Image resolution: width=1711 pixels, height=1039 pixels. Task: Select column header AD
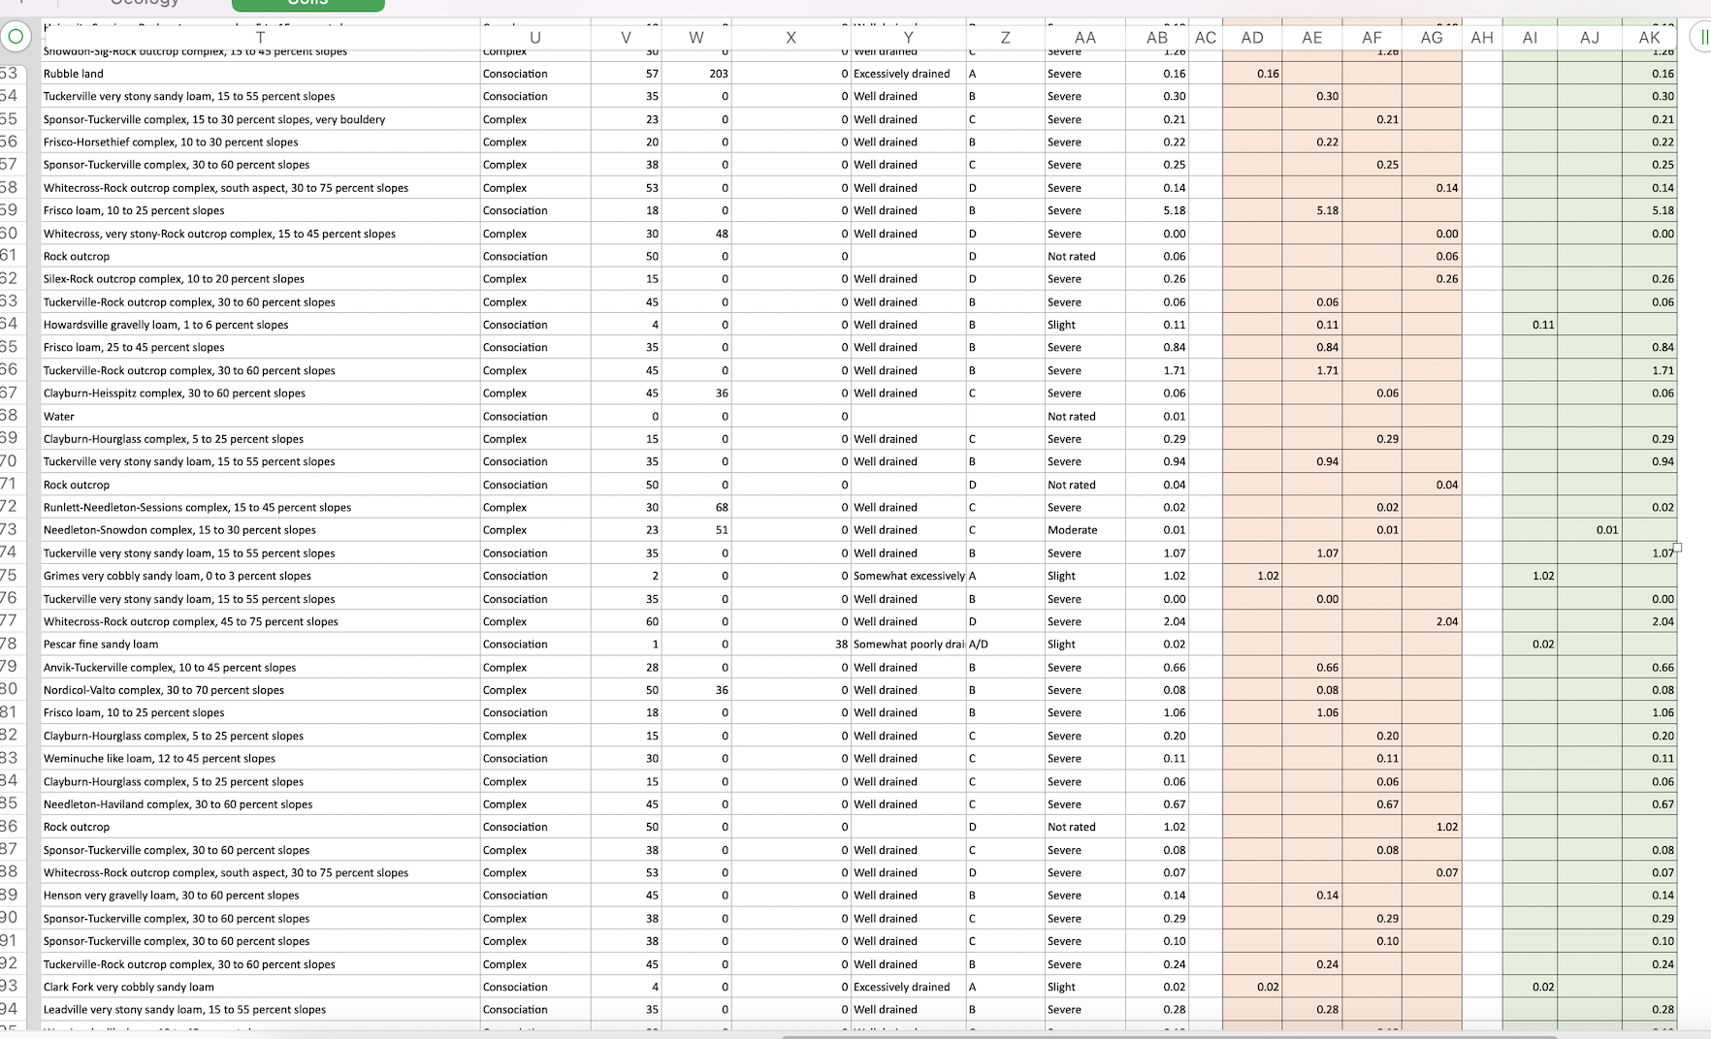pyautogui.click(x=1252, y=37)
